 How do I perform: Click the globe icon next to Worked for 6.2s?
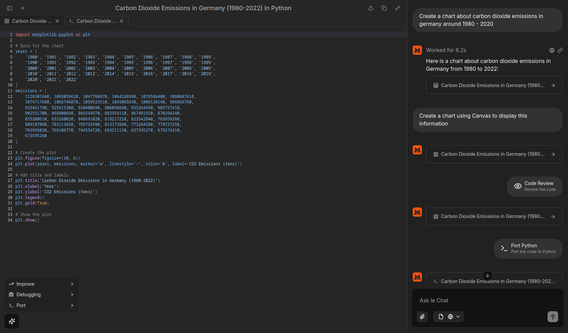tap(552, 50)
